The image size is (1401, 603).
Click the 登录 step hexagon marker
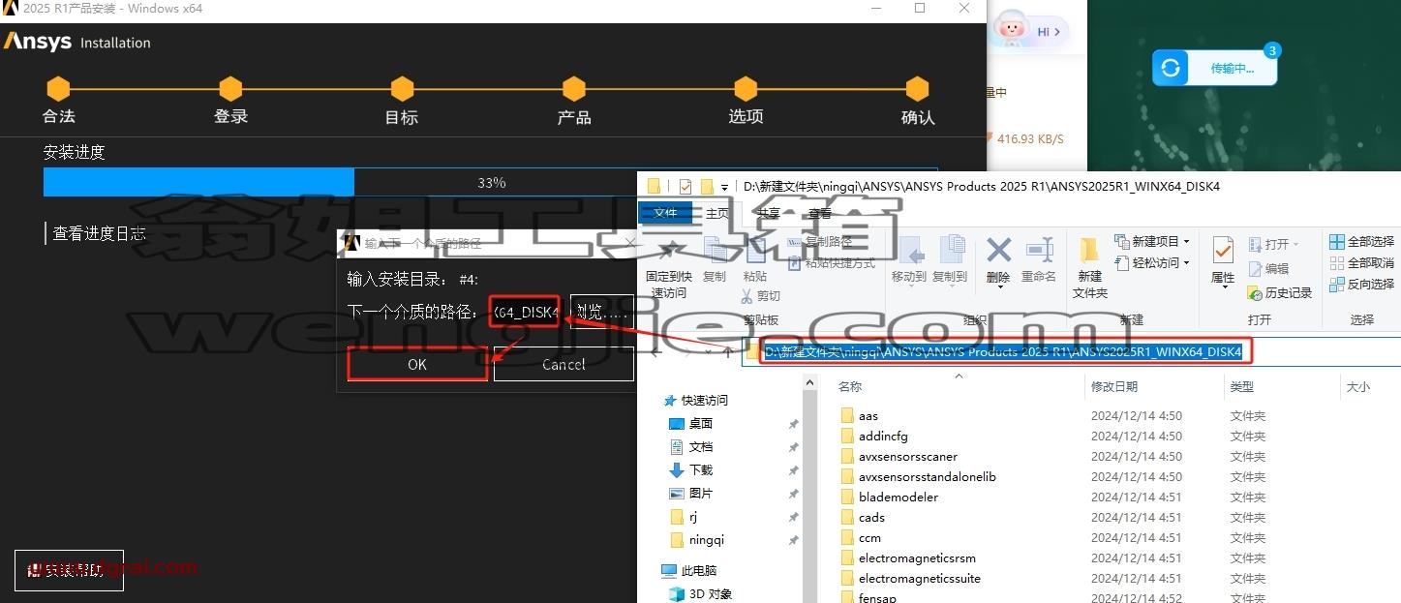[x=230, y=89]
